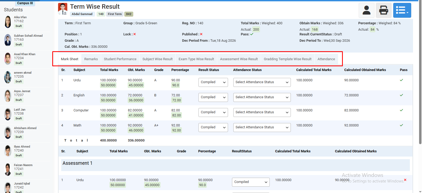Open the student profile icon button
Image resolution: width=422 pixels, height=193 pixels.
[x=367, y=10]
